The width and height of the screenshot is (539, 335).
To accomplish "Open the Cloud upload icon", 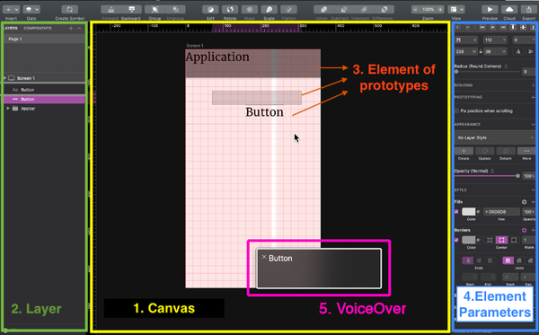I will click(509, 9).
